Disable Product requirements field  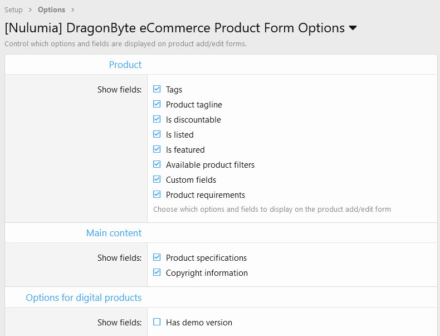coord(157,194)
